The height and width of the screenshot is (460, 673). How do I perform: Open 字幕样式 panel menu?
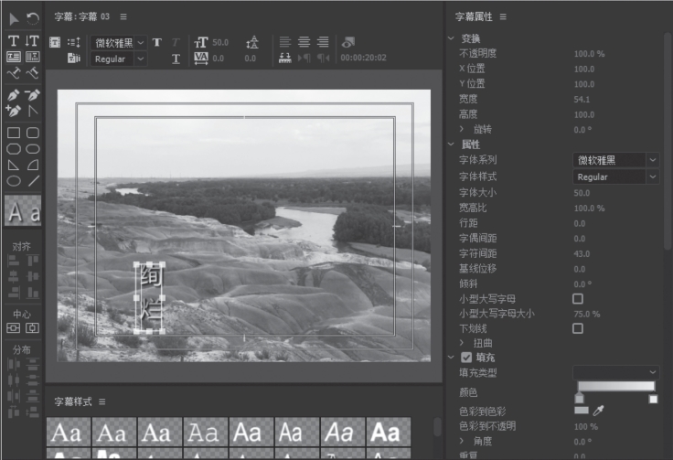(101, 401)
